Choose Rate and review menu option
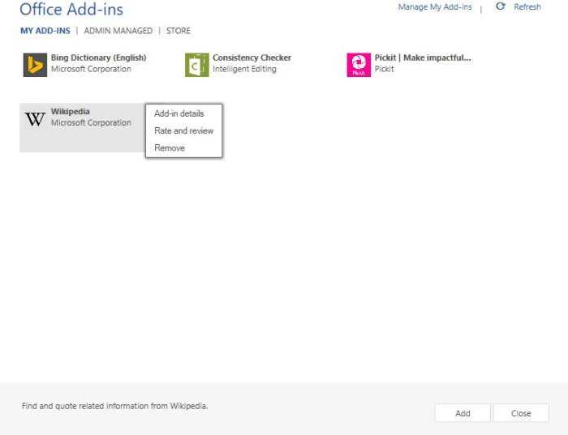 click(x=183, y=131)
